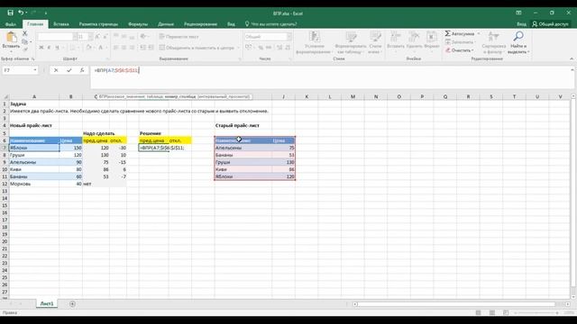The image size is (577, 324).
Task: Switch to Normal view in status bar
Action: click(478, 312)
